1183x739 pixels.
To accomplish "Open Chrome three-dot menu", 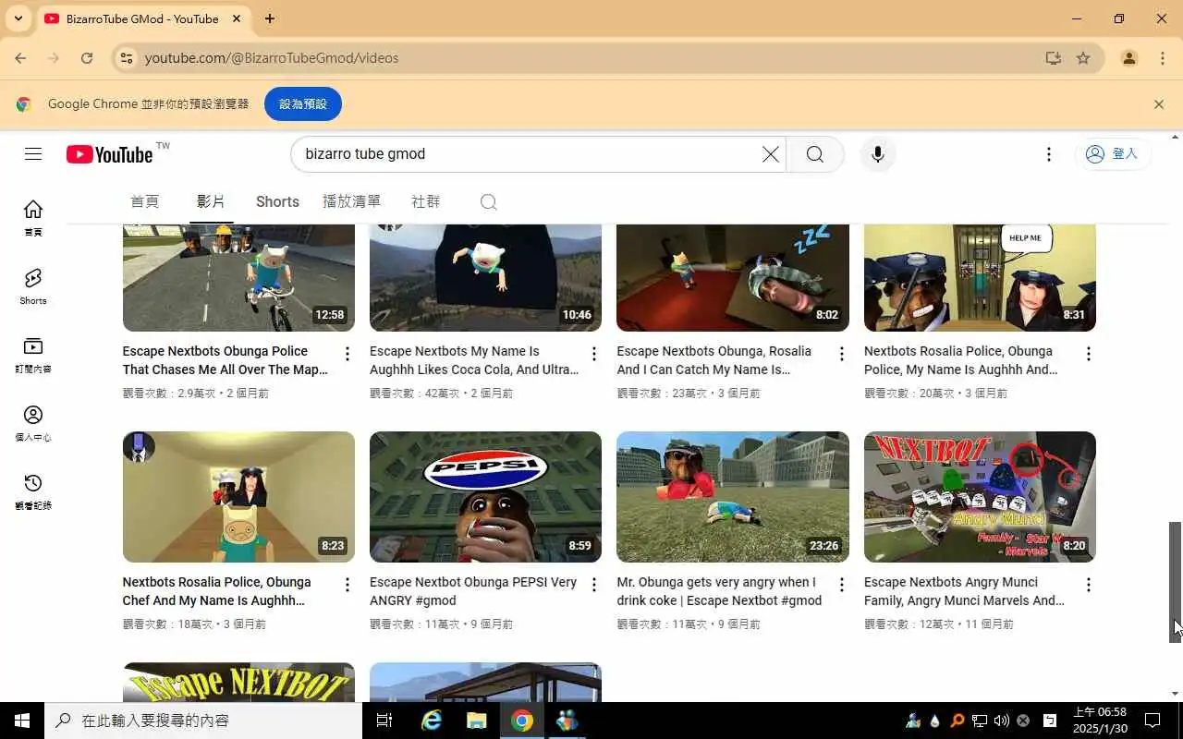I will pyautogui.click(x=1162, y=58).
